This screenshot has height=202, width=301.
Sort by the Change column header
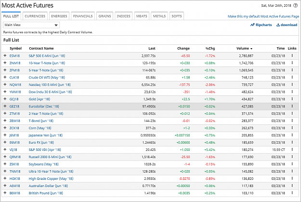click(183, 48)
